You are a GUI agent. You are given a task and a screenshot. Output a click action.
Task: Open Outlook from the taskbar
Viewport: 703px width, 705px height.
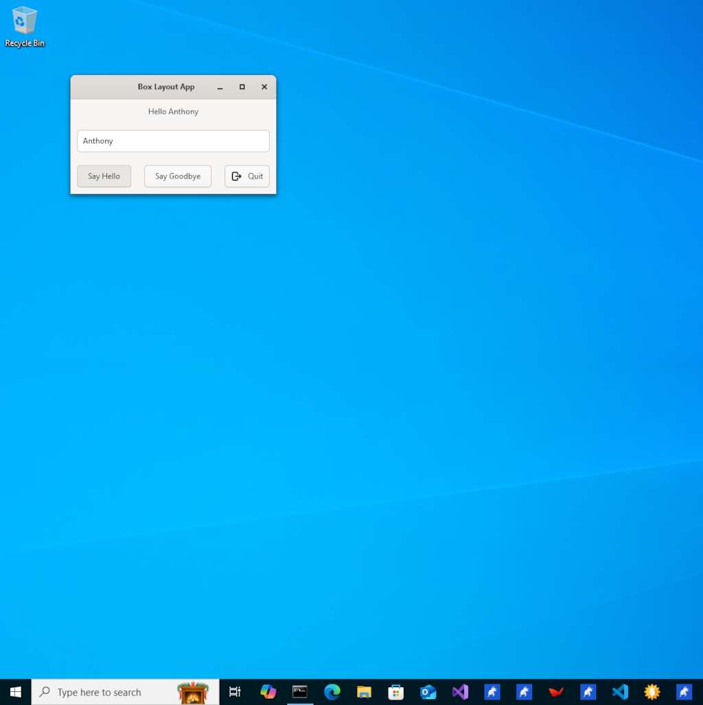point(428,691)
